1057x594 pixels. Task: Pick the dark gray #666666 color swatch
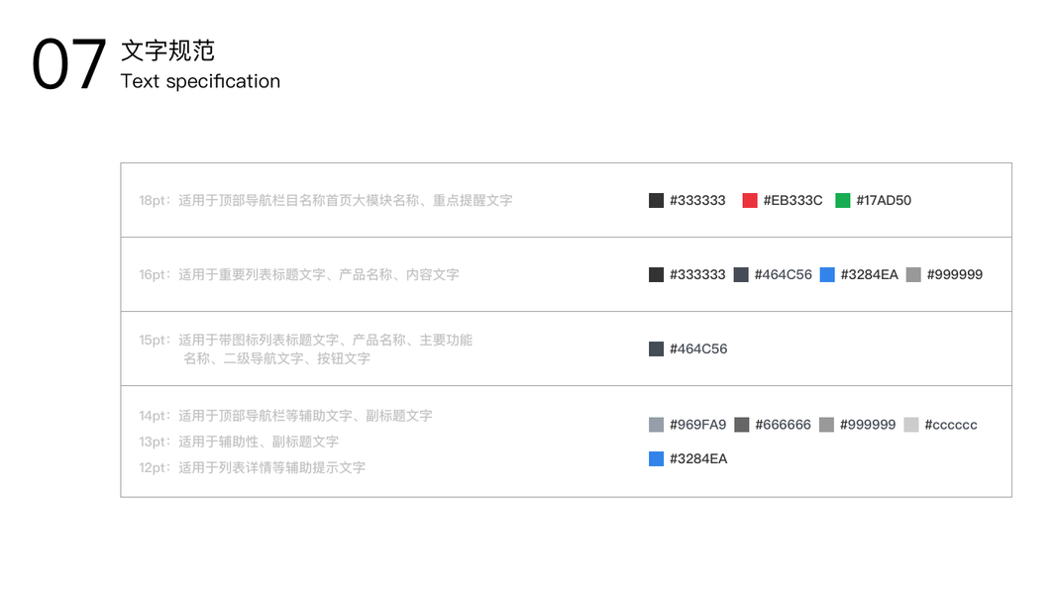click(x=742, y=425)
